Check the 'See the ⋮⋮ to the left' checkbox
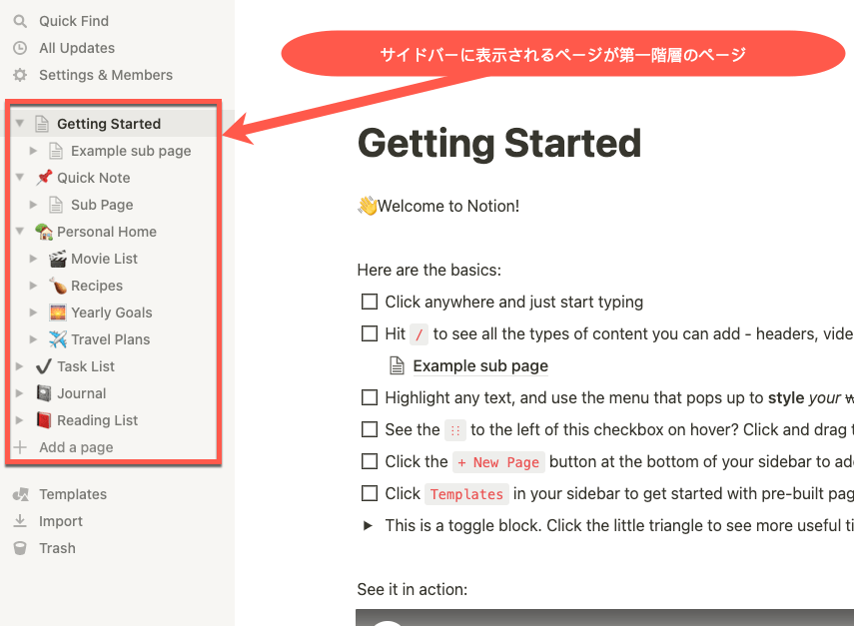The height and width of the screenshot is (626, 854). point(370,429)
